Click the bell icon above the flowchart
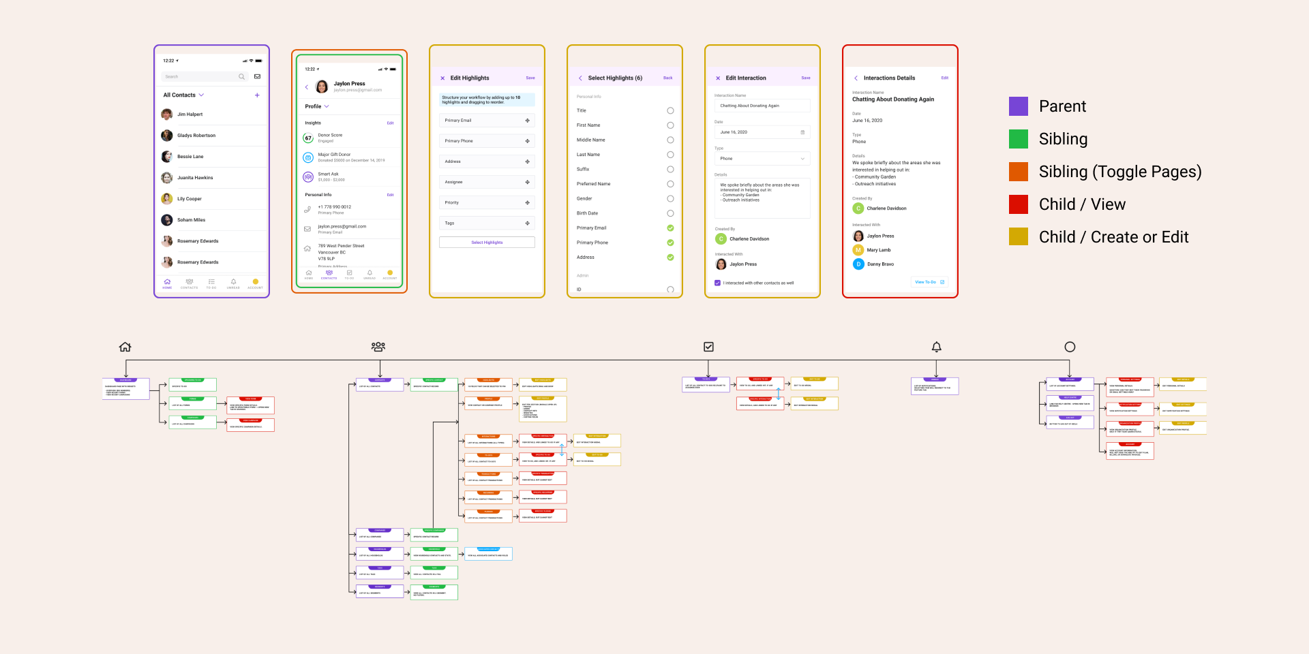This screenshot has height=654, width=1309. pyautogui.click(x=937, y=347)
